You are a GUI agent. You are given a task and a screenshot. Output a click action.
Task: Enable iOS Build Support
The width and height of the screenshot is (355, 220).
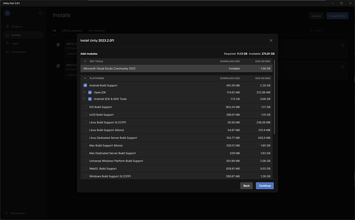pos(85,107)
